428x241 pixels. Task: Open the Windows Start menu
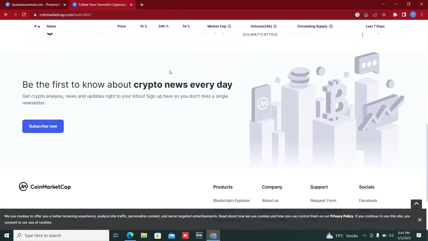7,235
